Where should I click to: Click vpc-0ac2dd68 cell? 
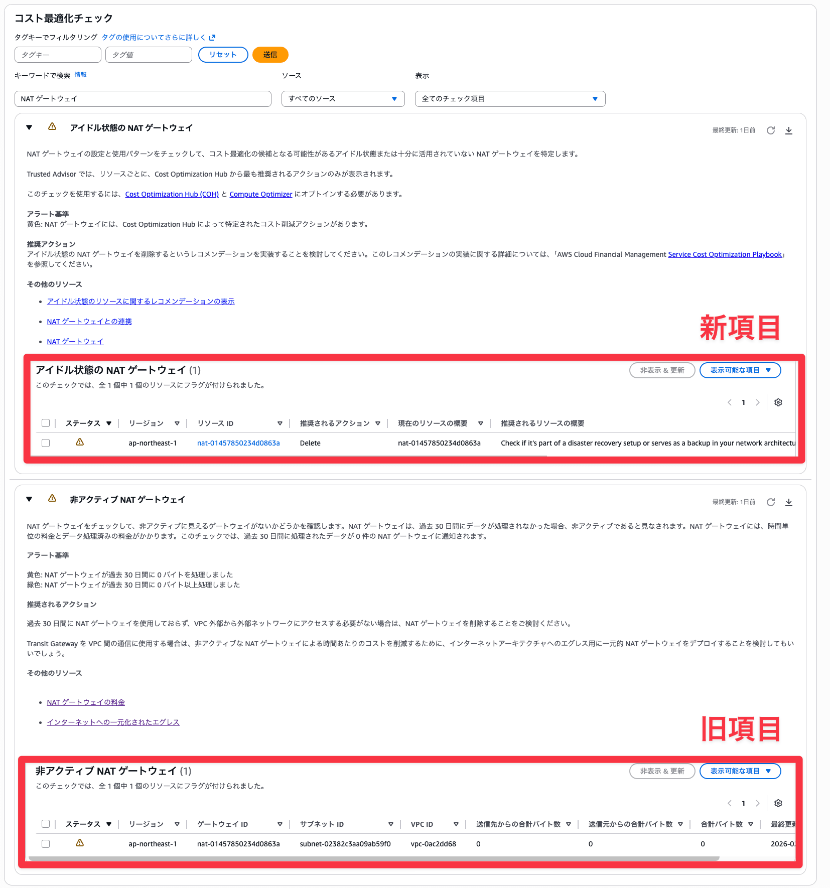[434, 844]
